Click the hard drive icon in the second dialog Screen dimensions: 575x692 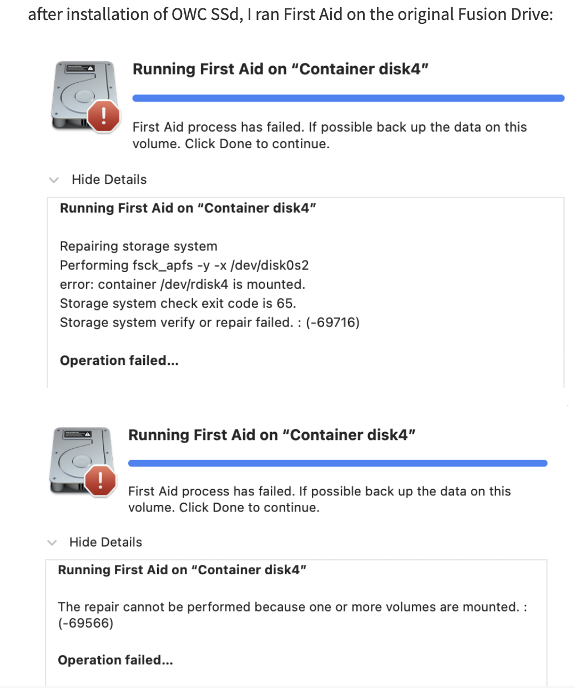tap(81, 460)
